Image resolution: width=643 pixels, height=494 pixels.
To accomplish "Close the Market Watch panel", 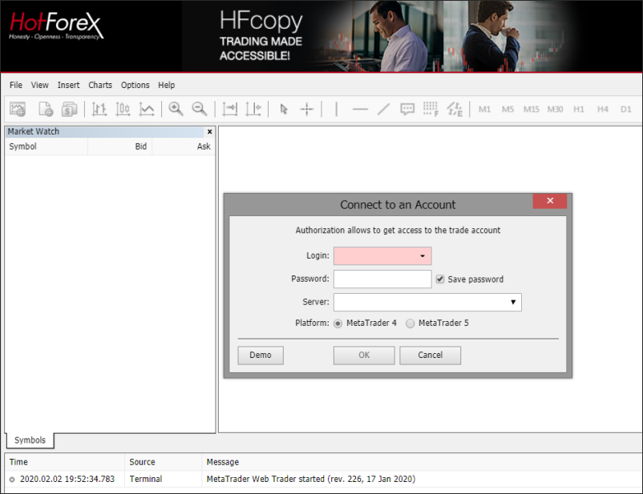I will [x=210, y=131].
